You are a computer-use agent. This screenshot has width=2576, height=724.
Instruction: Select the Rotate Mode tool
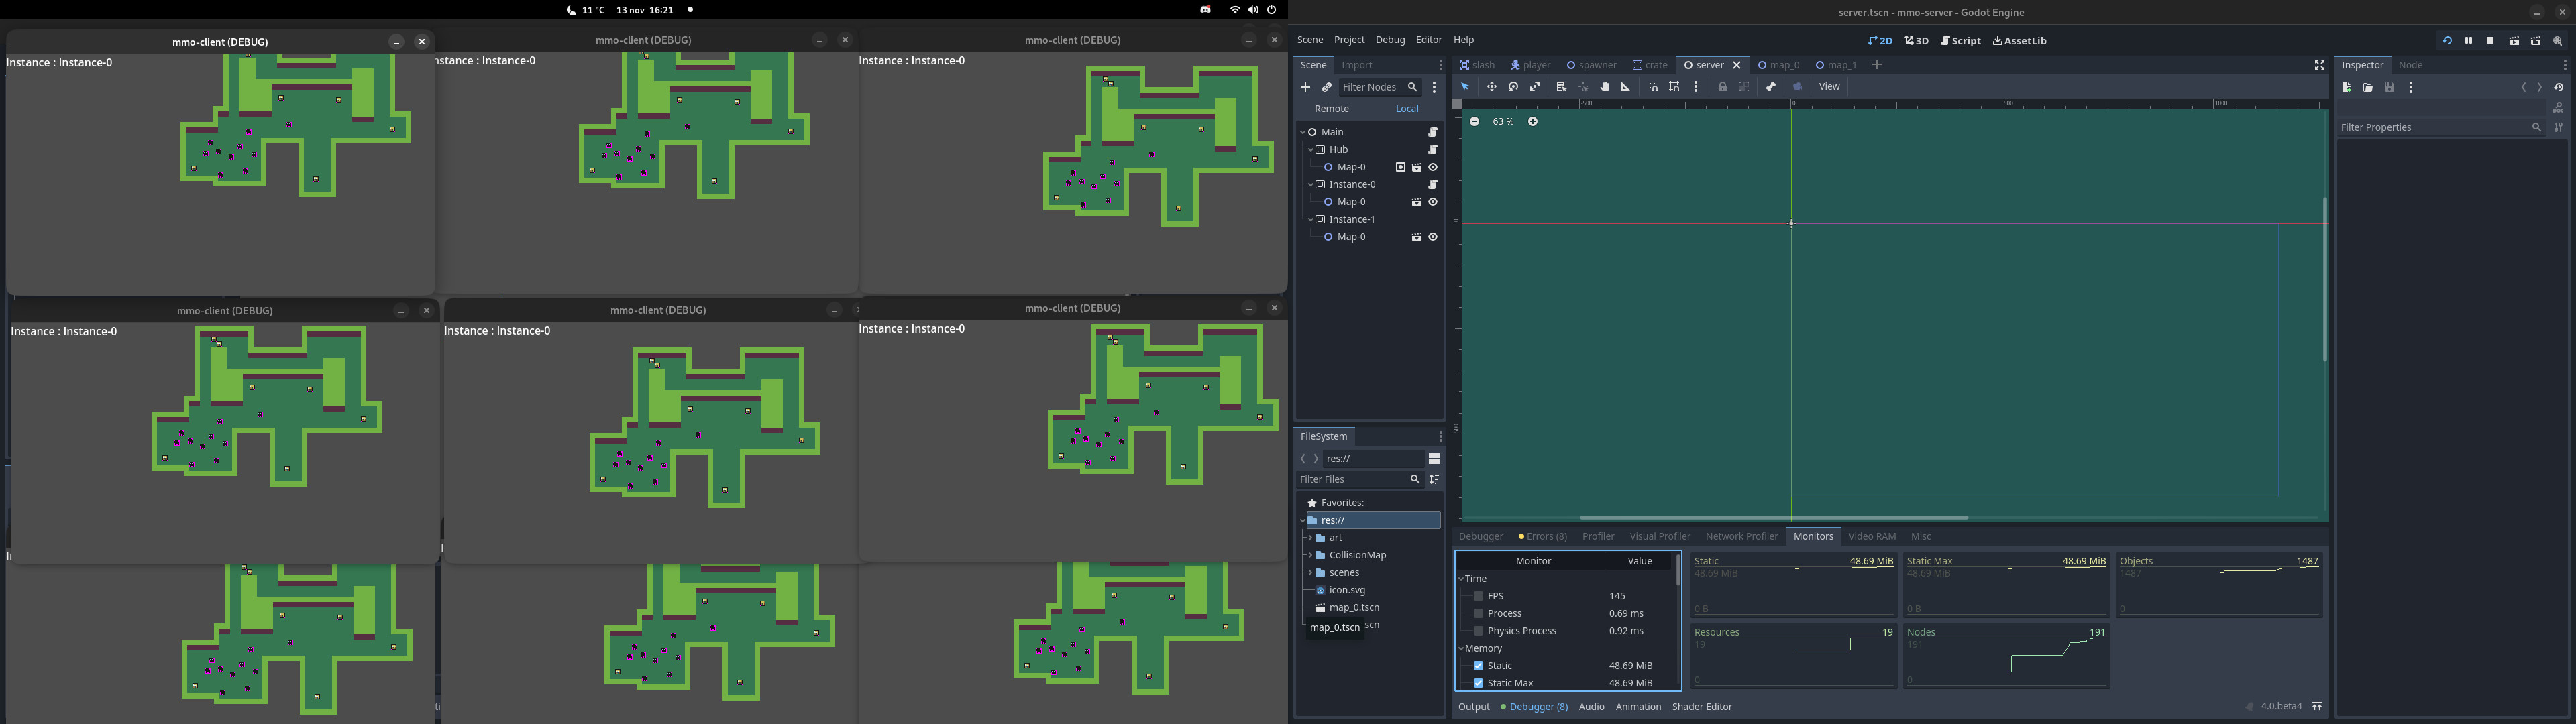(1513, 87)
